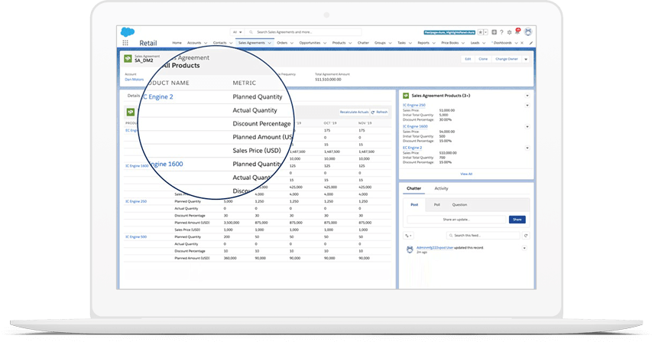
Task: Click Recalculate Actuals
Action: 354,112
